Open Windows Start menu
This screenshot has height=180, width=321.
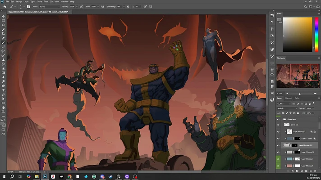click(x=4, y=176)
